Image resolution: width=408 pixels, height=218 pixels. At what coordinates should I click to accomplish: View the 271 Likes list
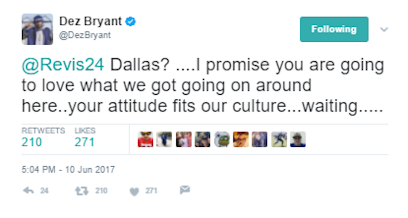coord(85,142)
